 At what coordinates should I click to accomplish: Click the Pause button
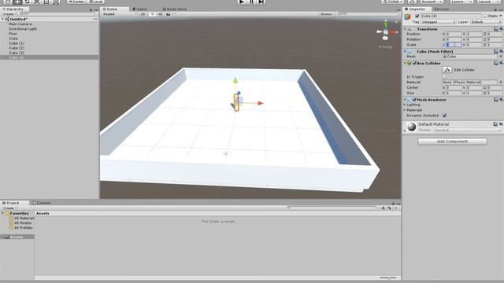pos(252,2)
